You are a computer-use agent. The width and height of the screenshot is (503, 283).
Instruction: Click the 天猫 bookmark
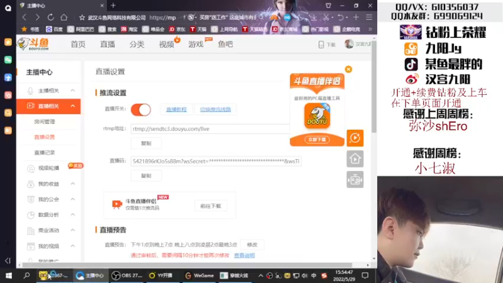click(198, 29)
